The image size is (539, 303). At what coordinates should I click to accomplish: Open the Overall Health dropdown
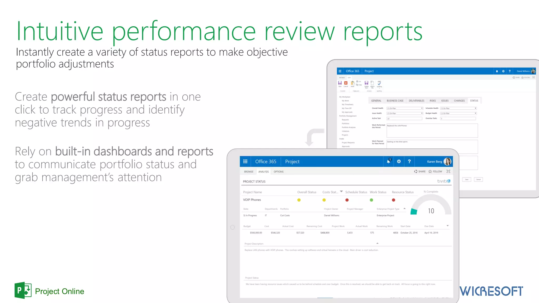tap(405, 108)
